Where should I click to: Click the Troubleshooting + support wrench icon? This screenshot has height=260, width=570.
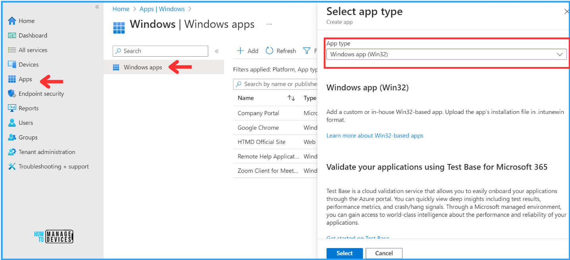coord(12,166)
